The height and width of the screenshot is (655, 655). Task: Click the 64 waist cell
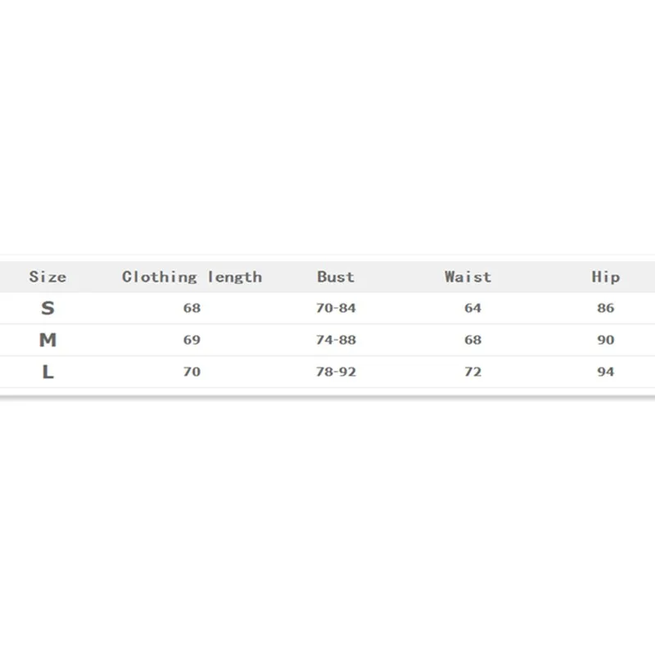coord(472,309)
